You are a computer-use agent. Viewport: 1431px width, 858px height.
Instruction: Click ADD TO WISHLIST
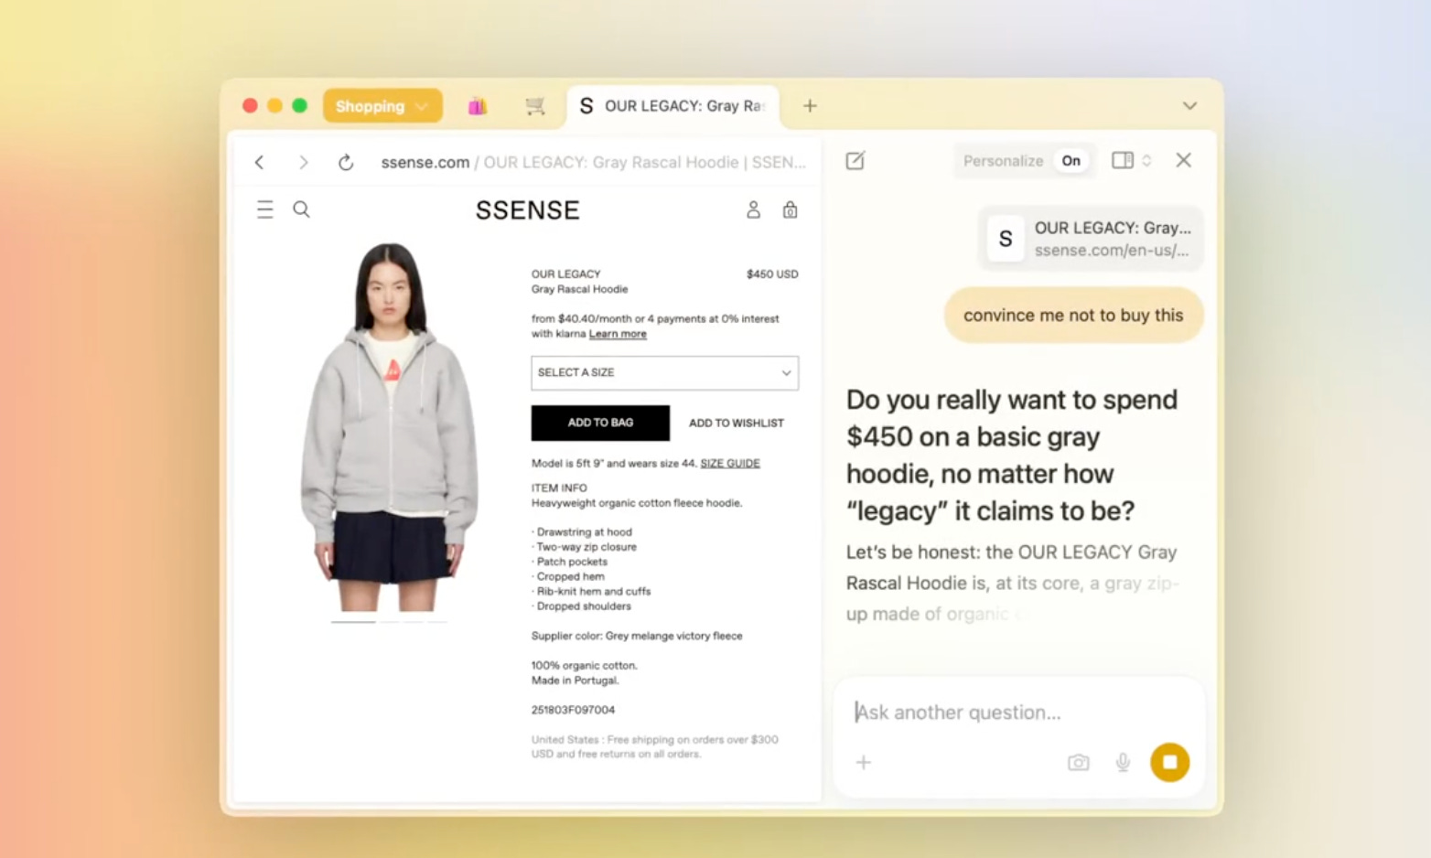coord(737,423)
